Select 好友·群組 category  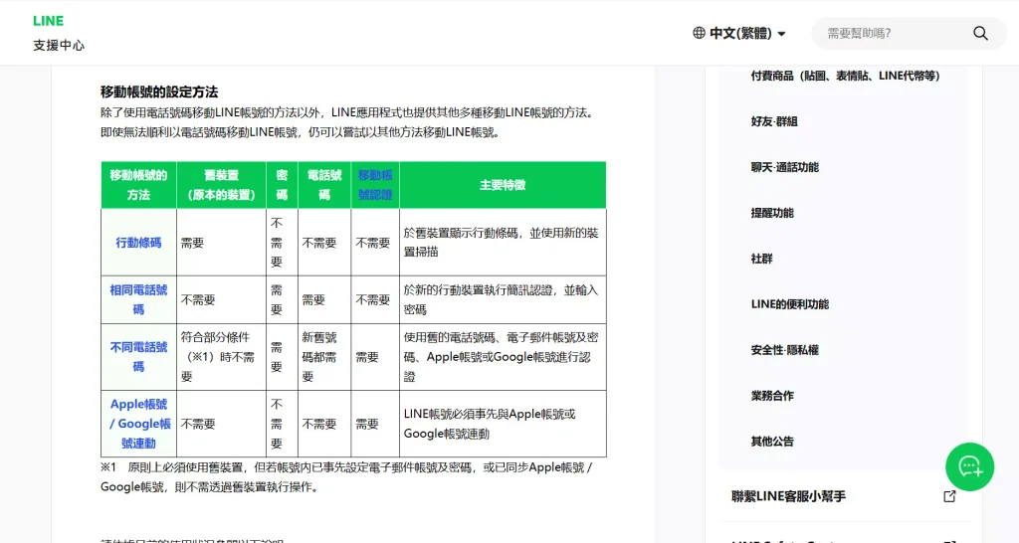(774, 121)
